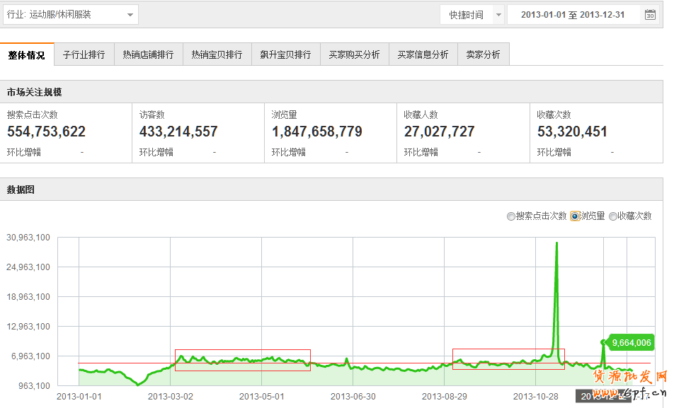Open the calendar date picker icon
The height and width of the screenshot is (408, 674).
(650, 15)
